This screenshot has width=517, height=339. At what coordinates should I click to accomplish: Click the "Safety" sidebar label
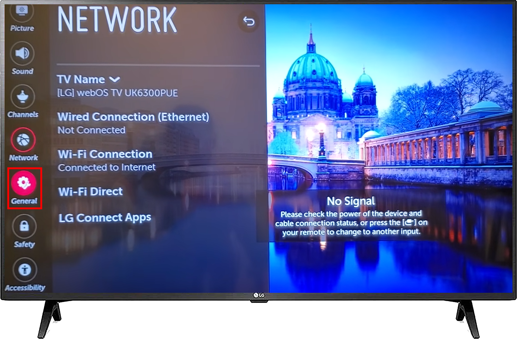click(24, 244)
